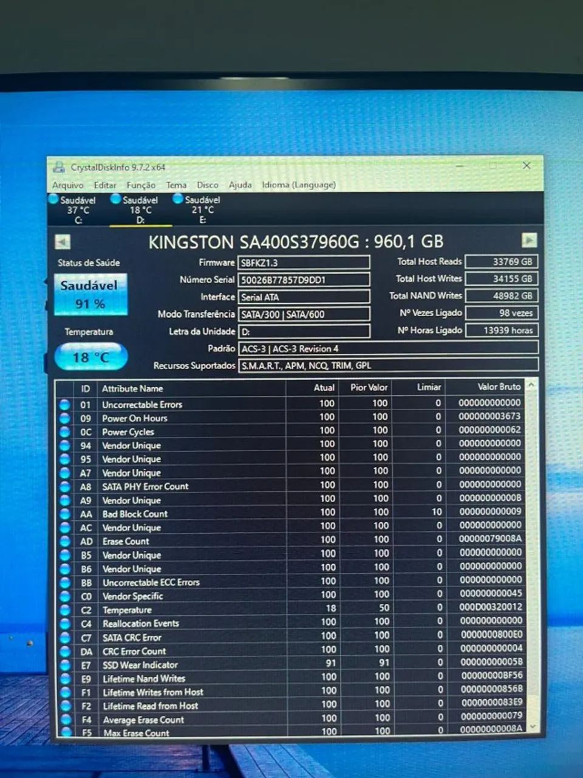Select raw value 0000079008A in Erase Count row
The height and width of the screenshot is (778, 583).
490,539
